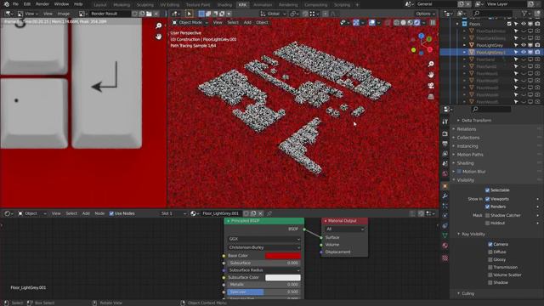Viewport: 544px width, 306px height.
Task: Open the World properties tab icon
Action: [x=445, y=173]
